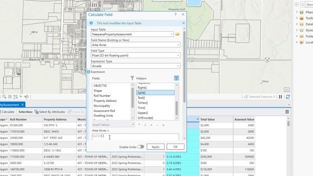Click the multiply operator button
Image resolution: width=313 pixels, height=176 pixels.
139,125
